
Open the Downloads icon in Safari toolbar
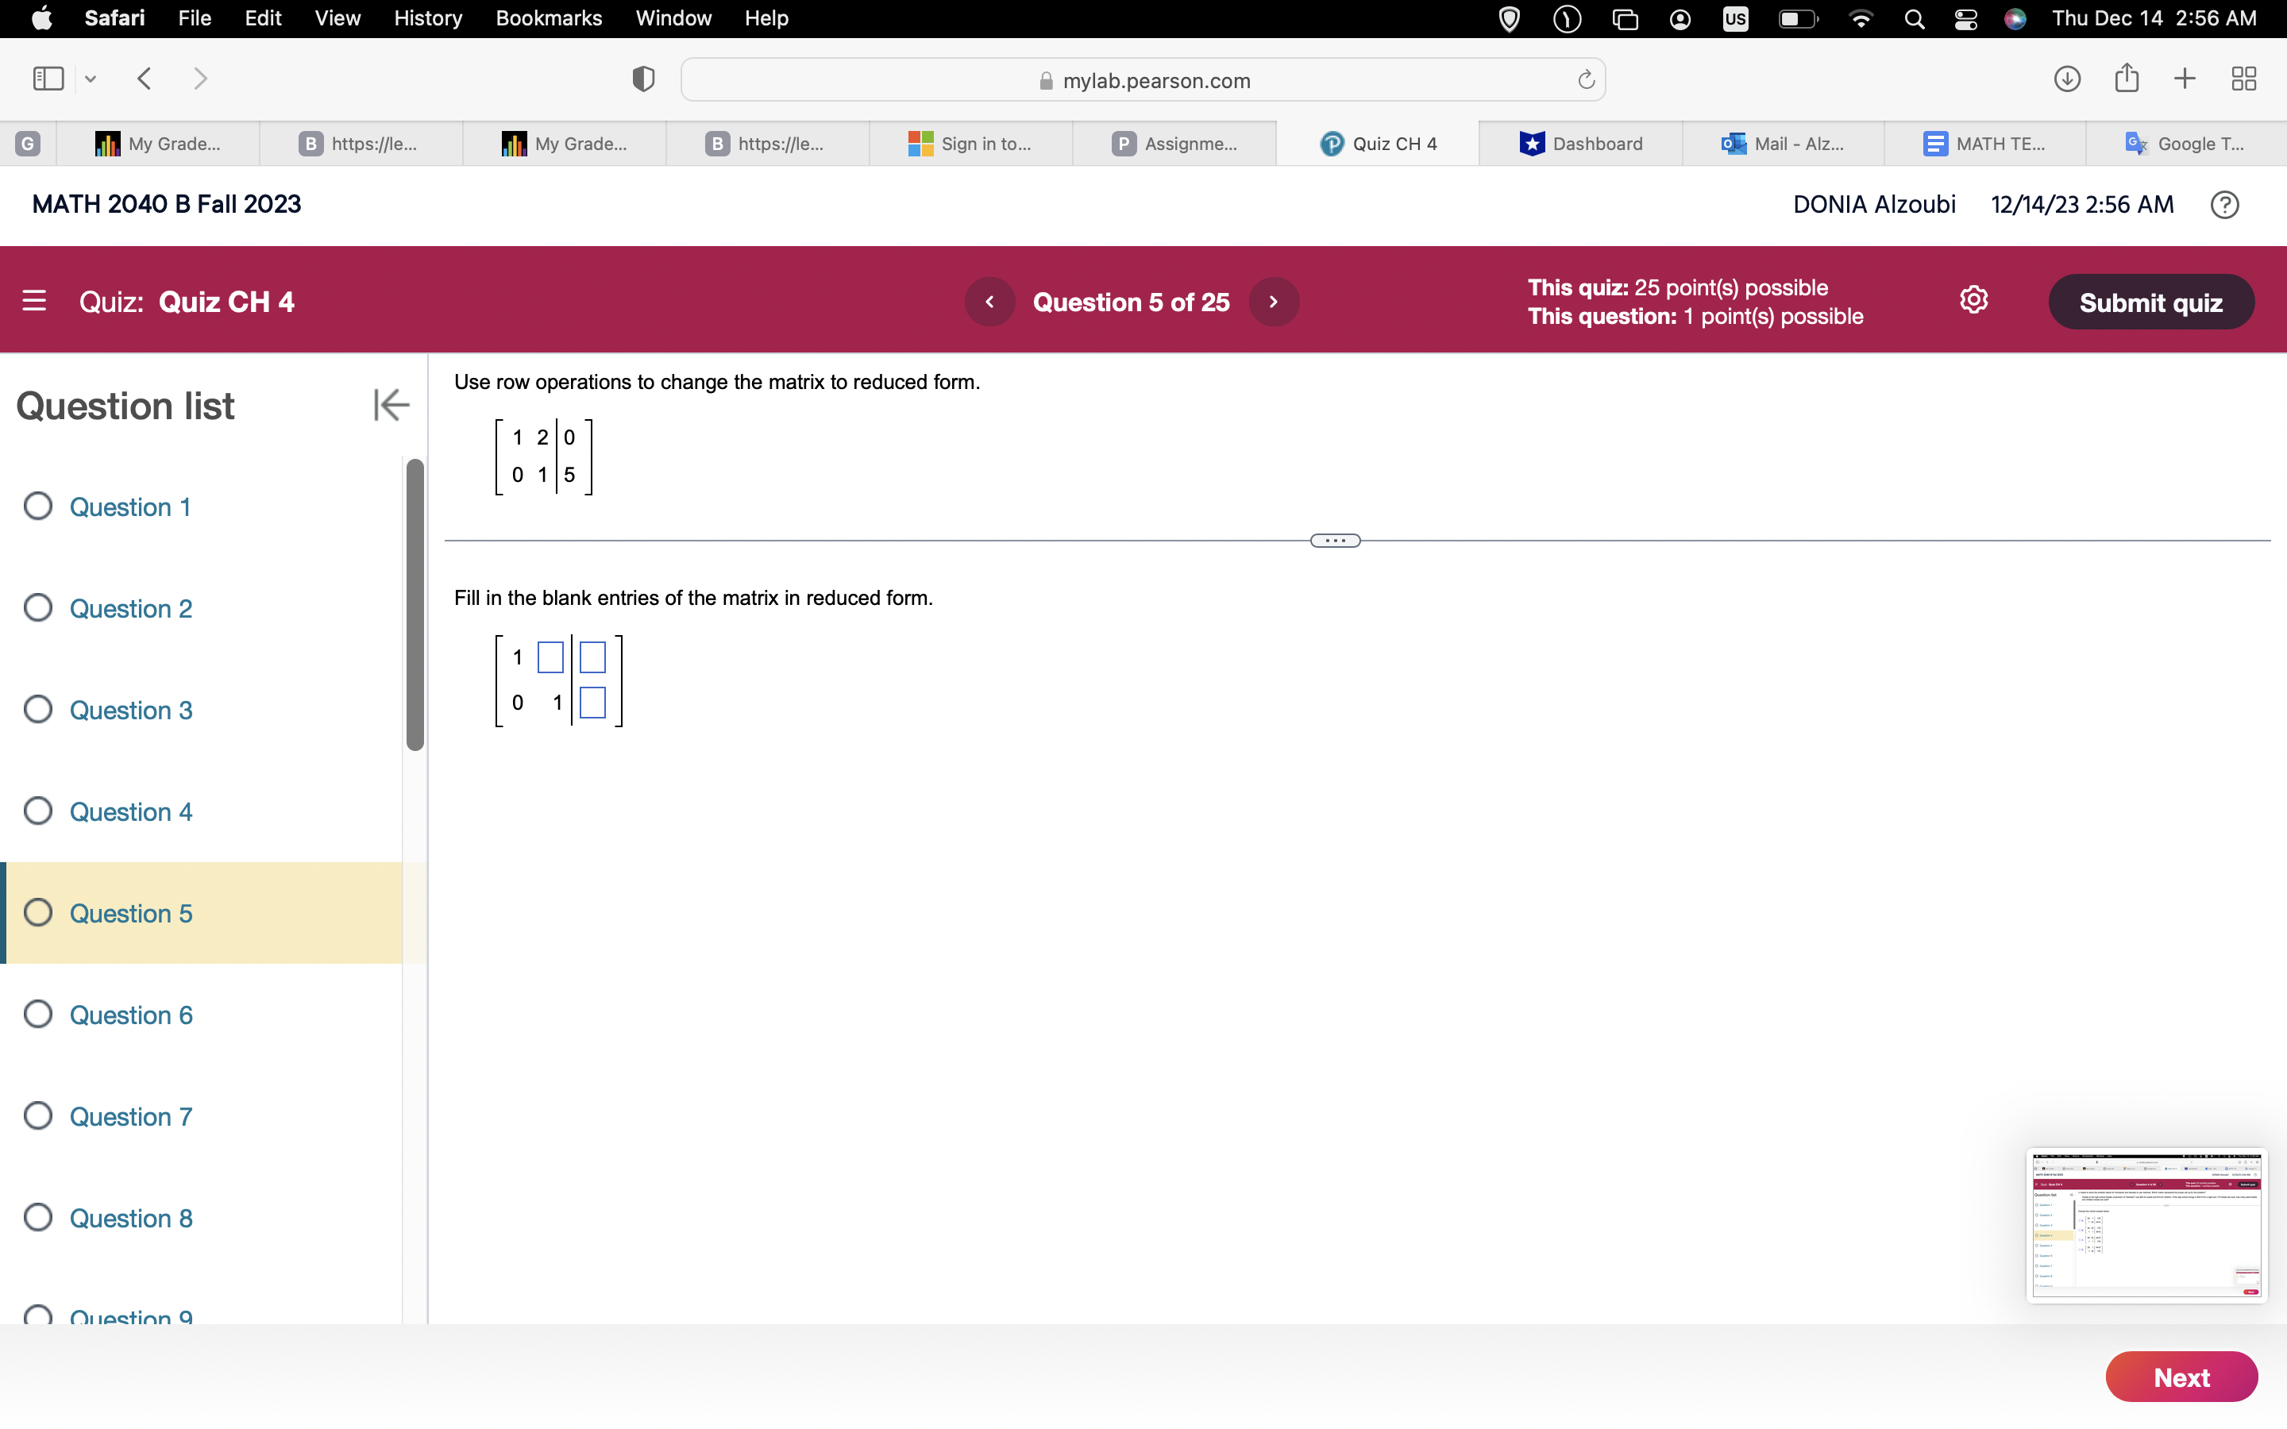[2066, 79]
